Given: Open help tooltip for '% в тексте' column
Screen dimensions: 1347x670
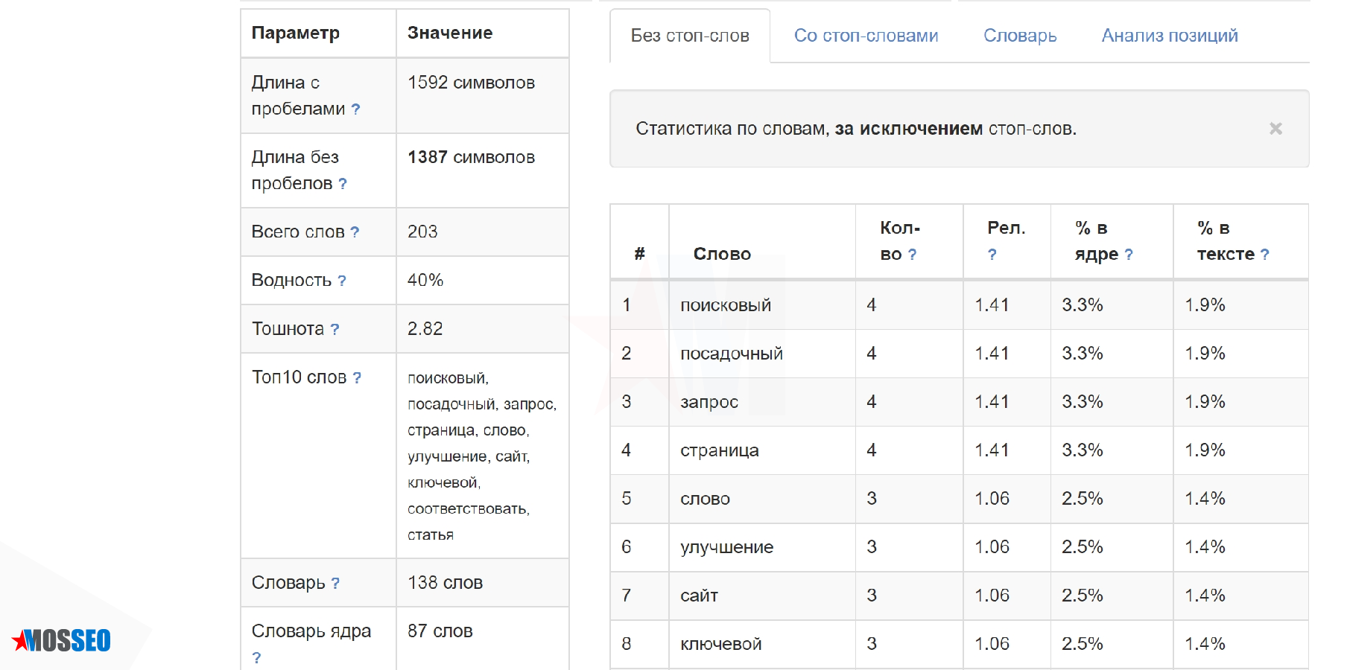Looking at the screenshot, I should point(1264,255).
